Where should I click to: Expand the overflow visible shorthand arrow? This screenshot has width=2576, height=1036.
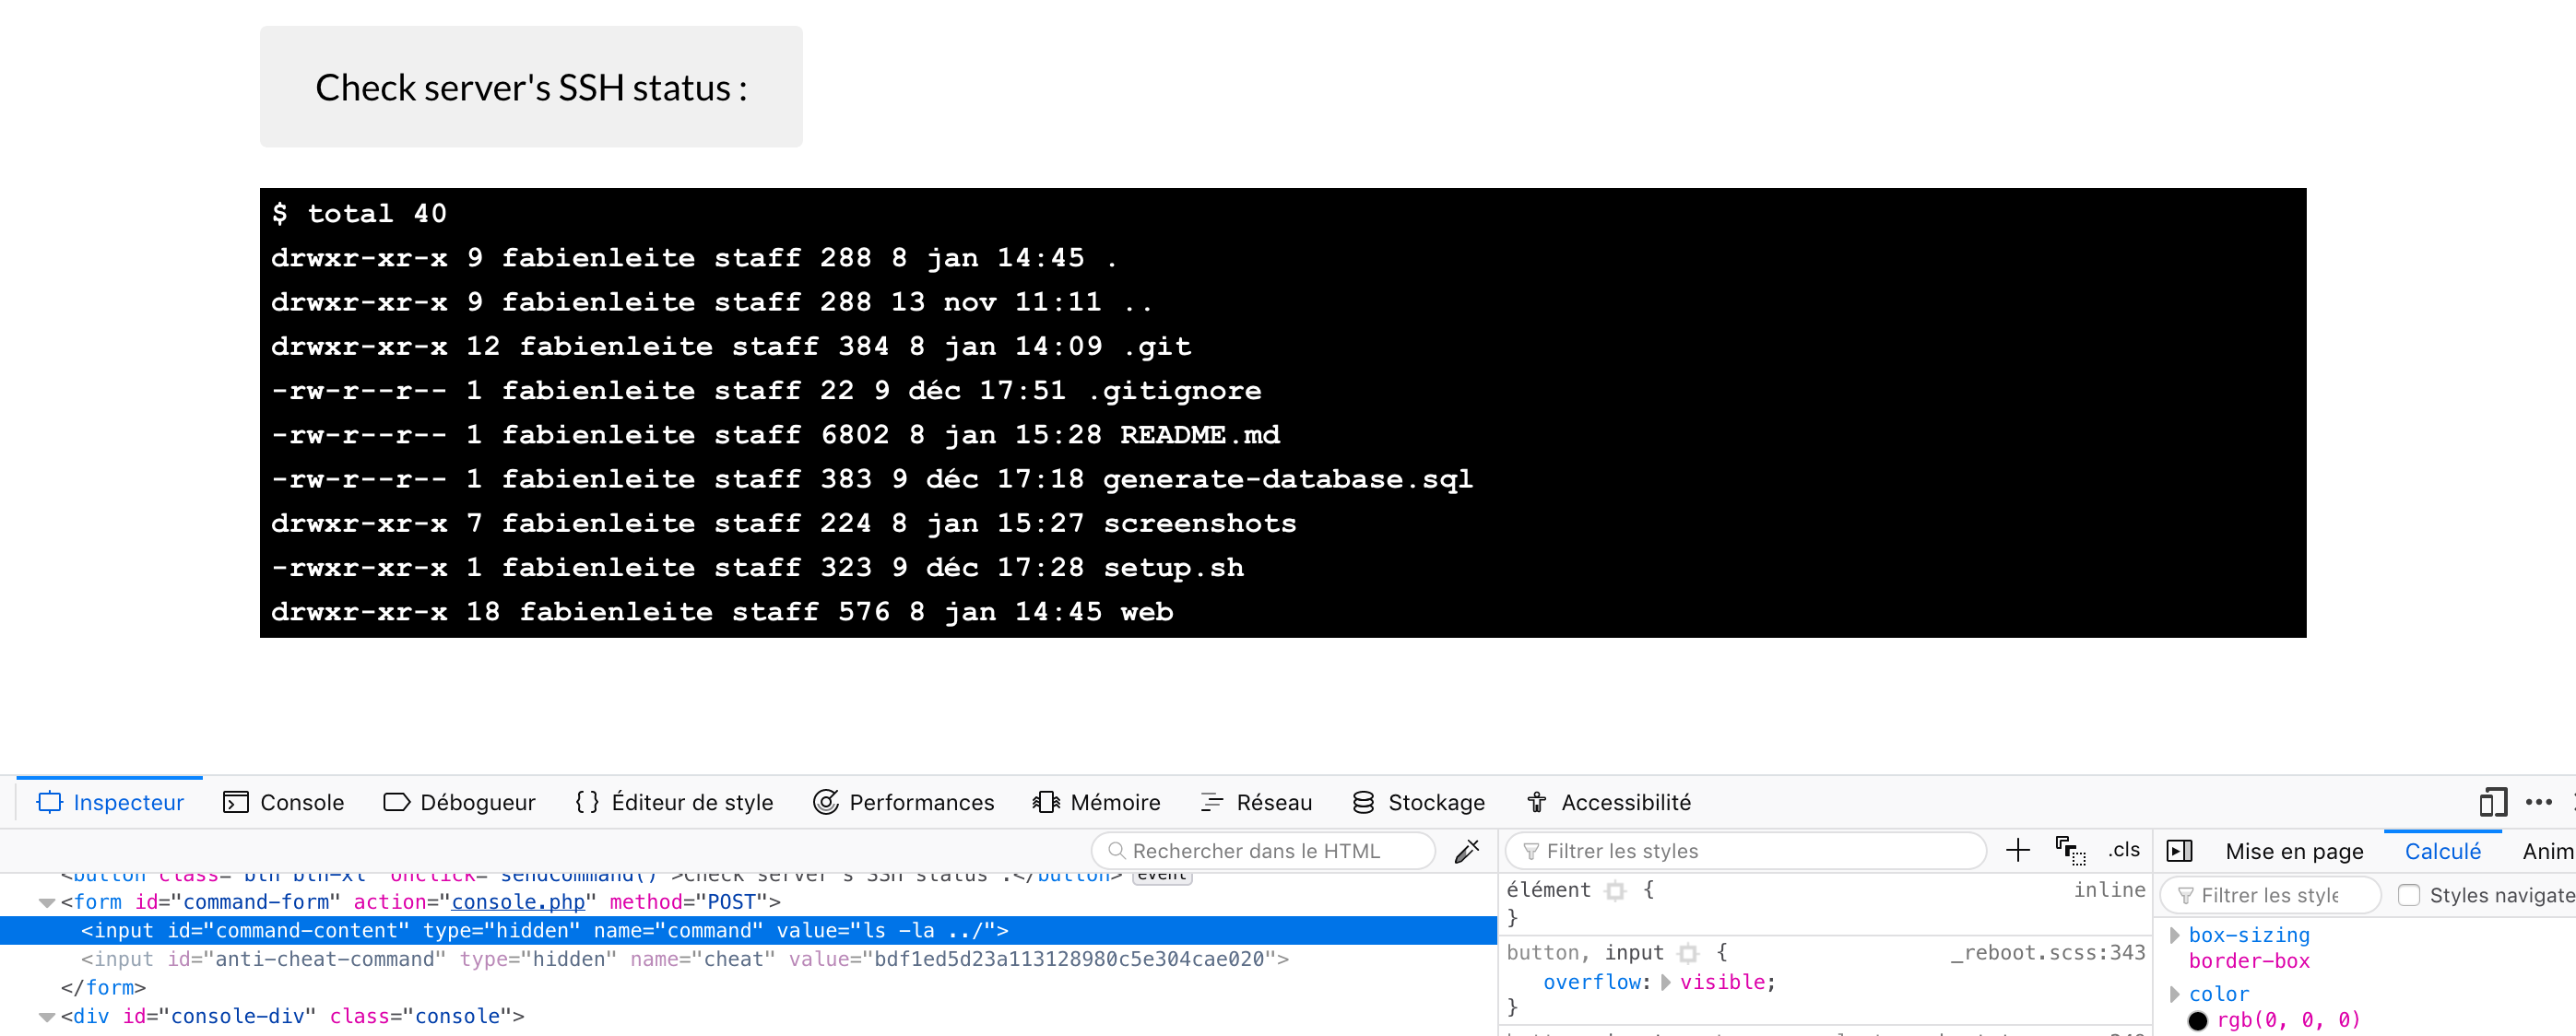tap(1666, 982)
